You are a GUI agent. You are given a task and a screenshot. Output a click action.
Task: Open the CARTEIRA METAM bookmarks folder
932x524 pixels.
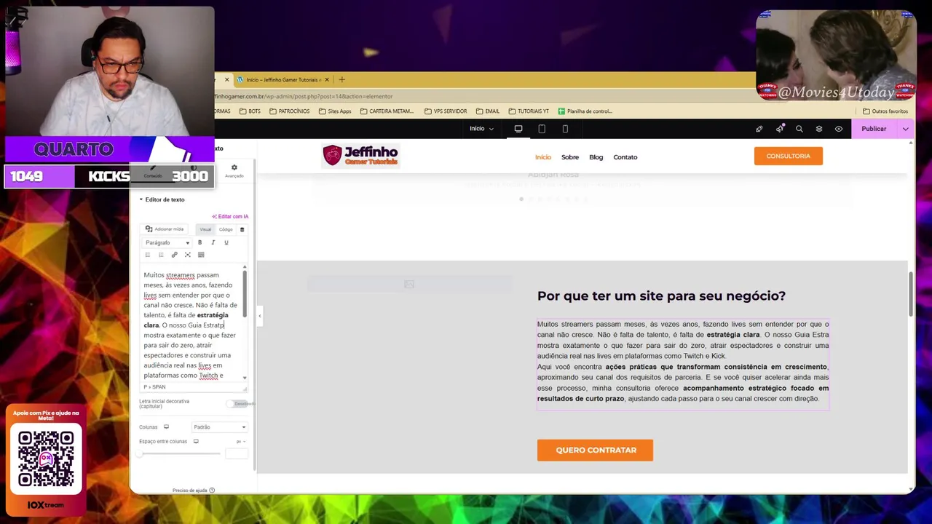coord(387,111)
